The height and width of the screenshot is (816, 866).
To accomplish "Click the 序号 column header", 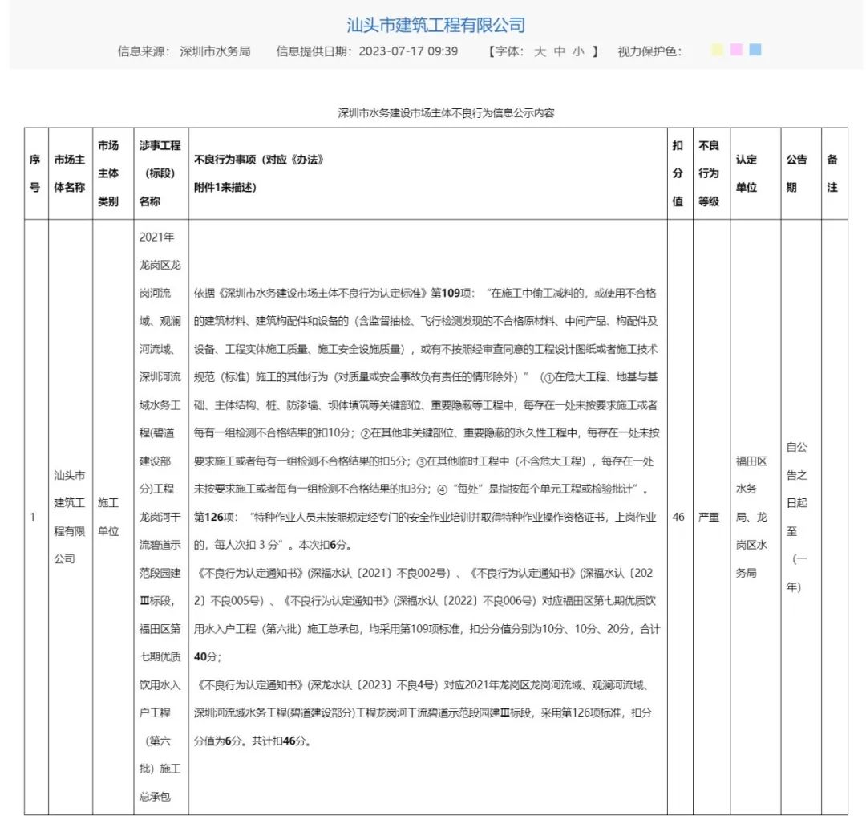I will (x=35, y=173).
